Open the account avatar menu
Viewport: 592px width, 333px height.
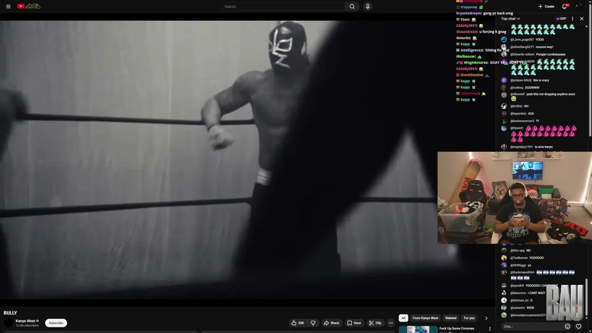point(579,6)
